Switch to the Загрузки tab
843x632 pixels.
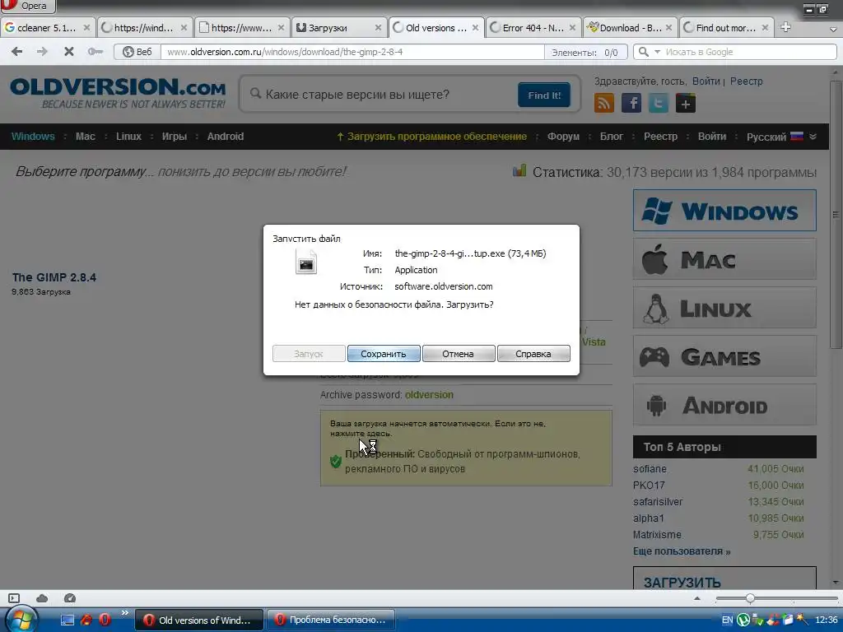click(x=338, y=27)
